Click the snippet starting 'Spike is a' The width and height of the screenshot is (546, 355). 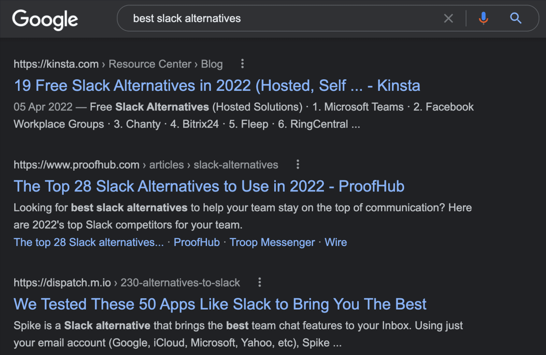click(238, 334)
